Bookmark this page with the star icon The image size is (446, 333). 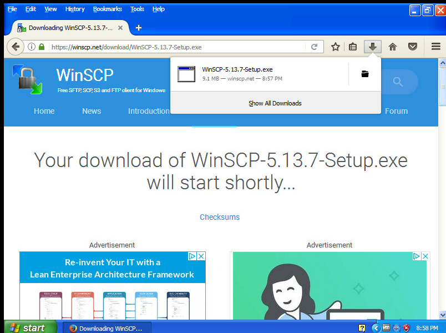pyautogui.click(x=336, y=47)
